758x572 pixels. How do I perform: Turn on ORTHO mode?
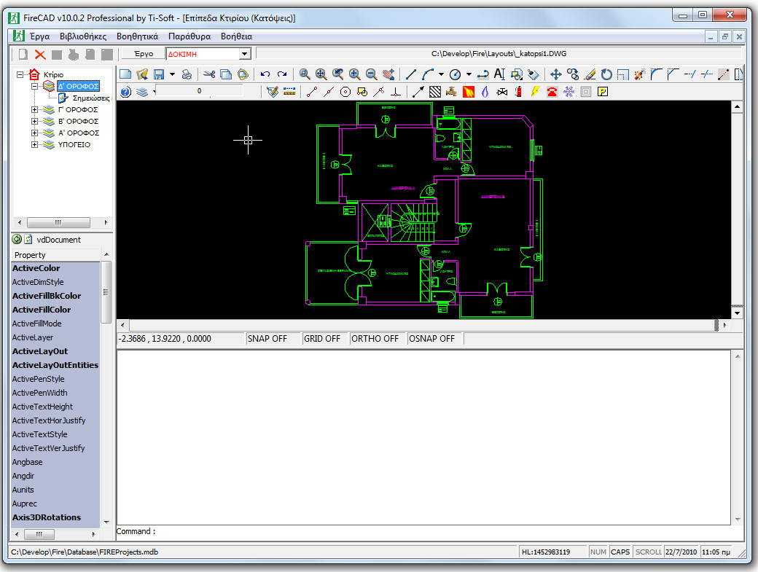click(x=377, y=338)
